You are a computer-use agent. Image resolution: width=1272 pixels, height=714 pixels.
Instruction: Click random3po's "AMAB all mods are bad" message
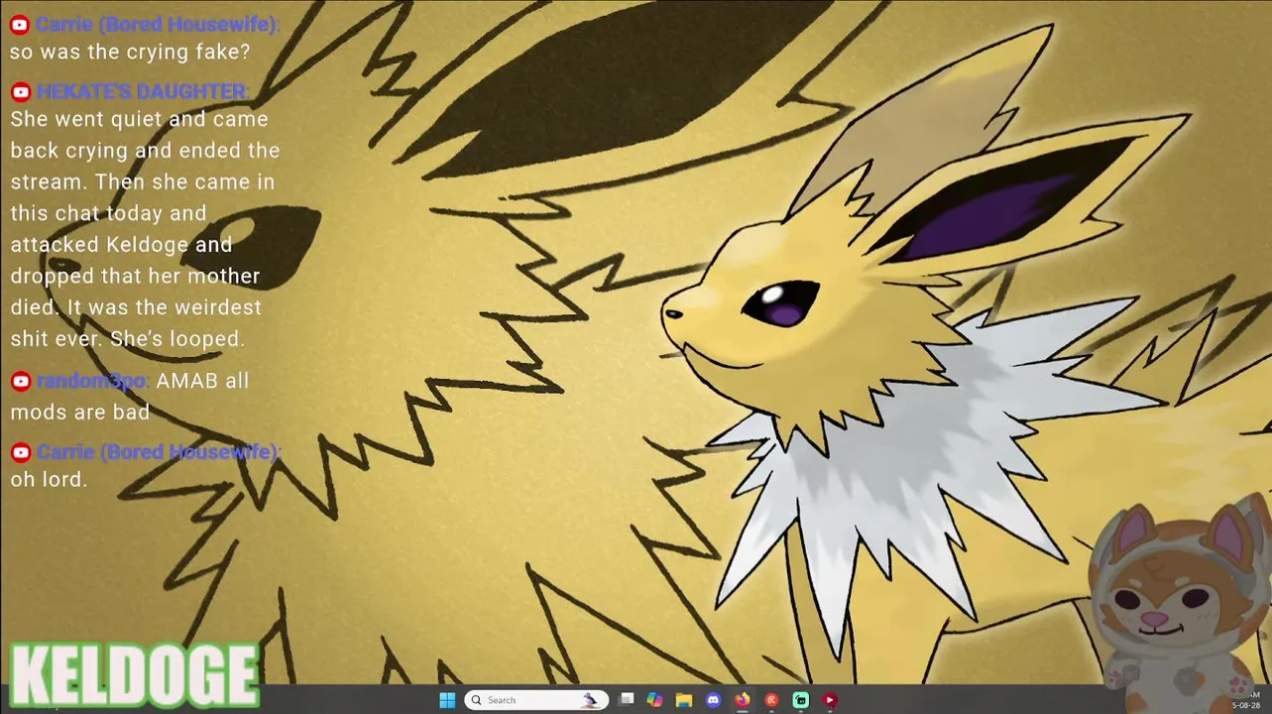129,396
